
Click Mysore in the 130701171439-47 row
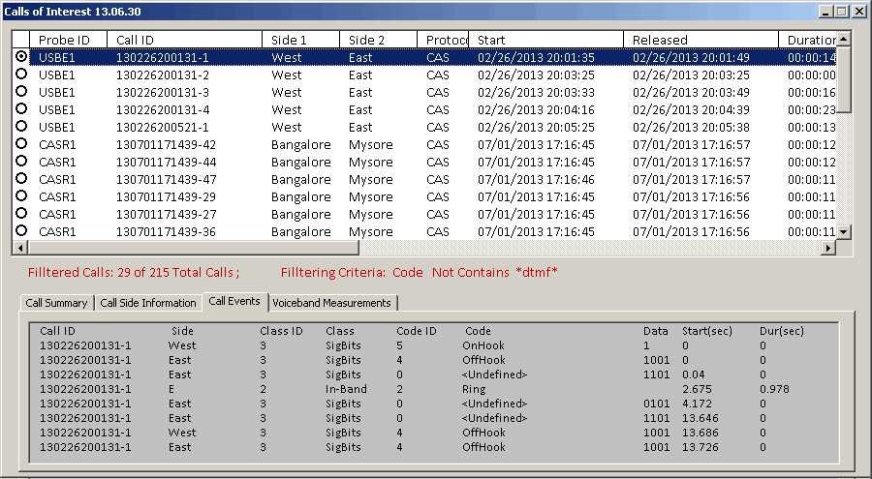pos(371,179)
